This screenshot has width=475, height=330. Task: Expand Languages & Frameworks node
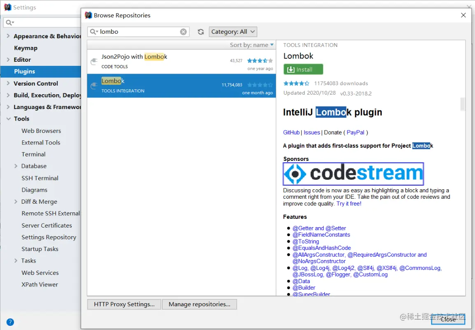8,107
